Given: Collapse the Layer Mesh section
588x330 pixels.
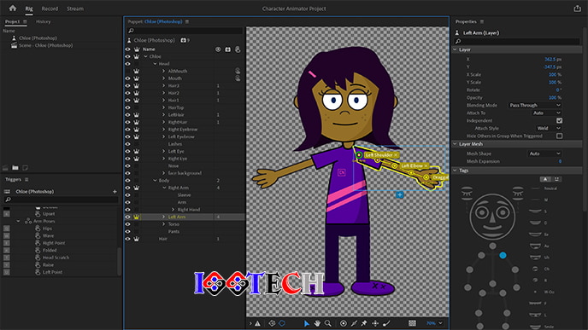Looking at the screenshot, I should click(x=455, y=144).
